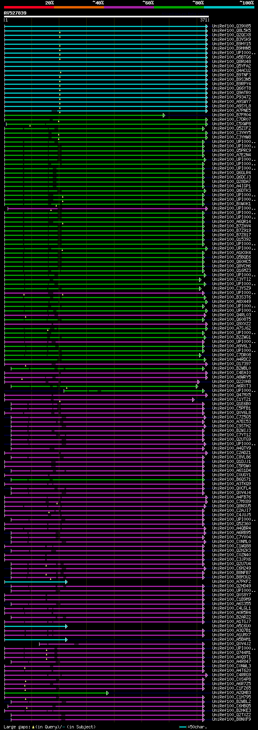258x730 pixels.
Task: Select the UniRef100_Q4ACU2 label
Action: pyautogui.click(x=231, y=70)
